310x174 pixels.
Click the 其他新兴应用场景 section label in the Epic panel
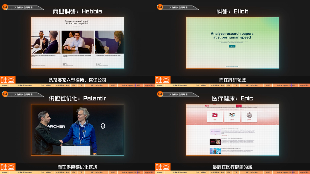coord(178,94)
